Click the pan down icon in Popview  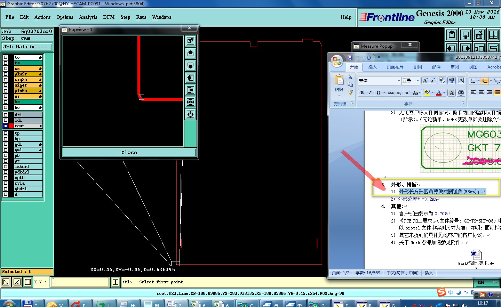[x=190, y=65]
